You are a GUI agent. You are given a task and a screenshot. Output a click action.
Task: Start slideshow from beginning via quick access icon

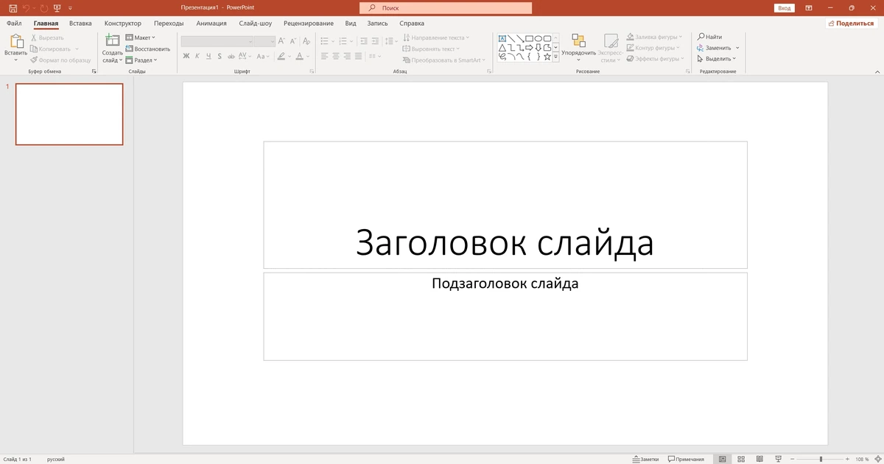[57, 7]
